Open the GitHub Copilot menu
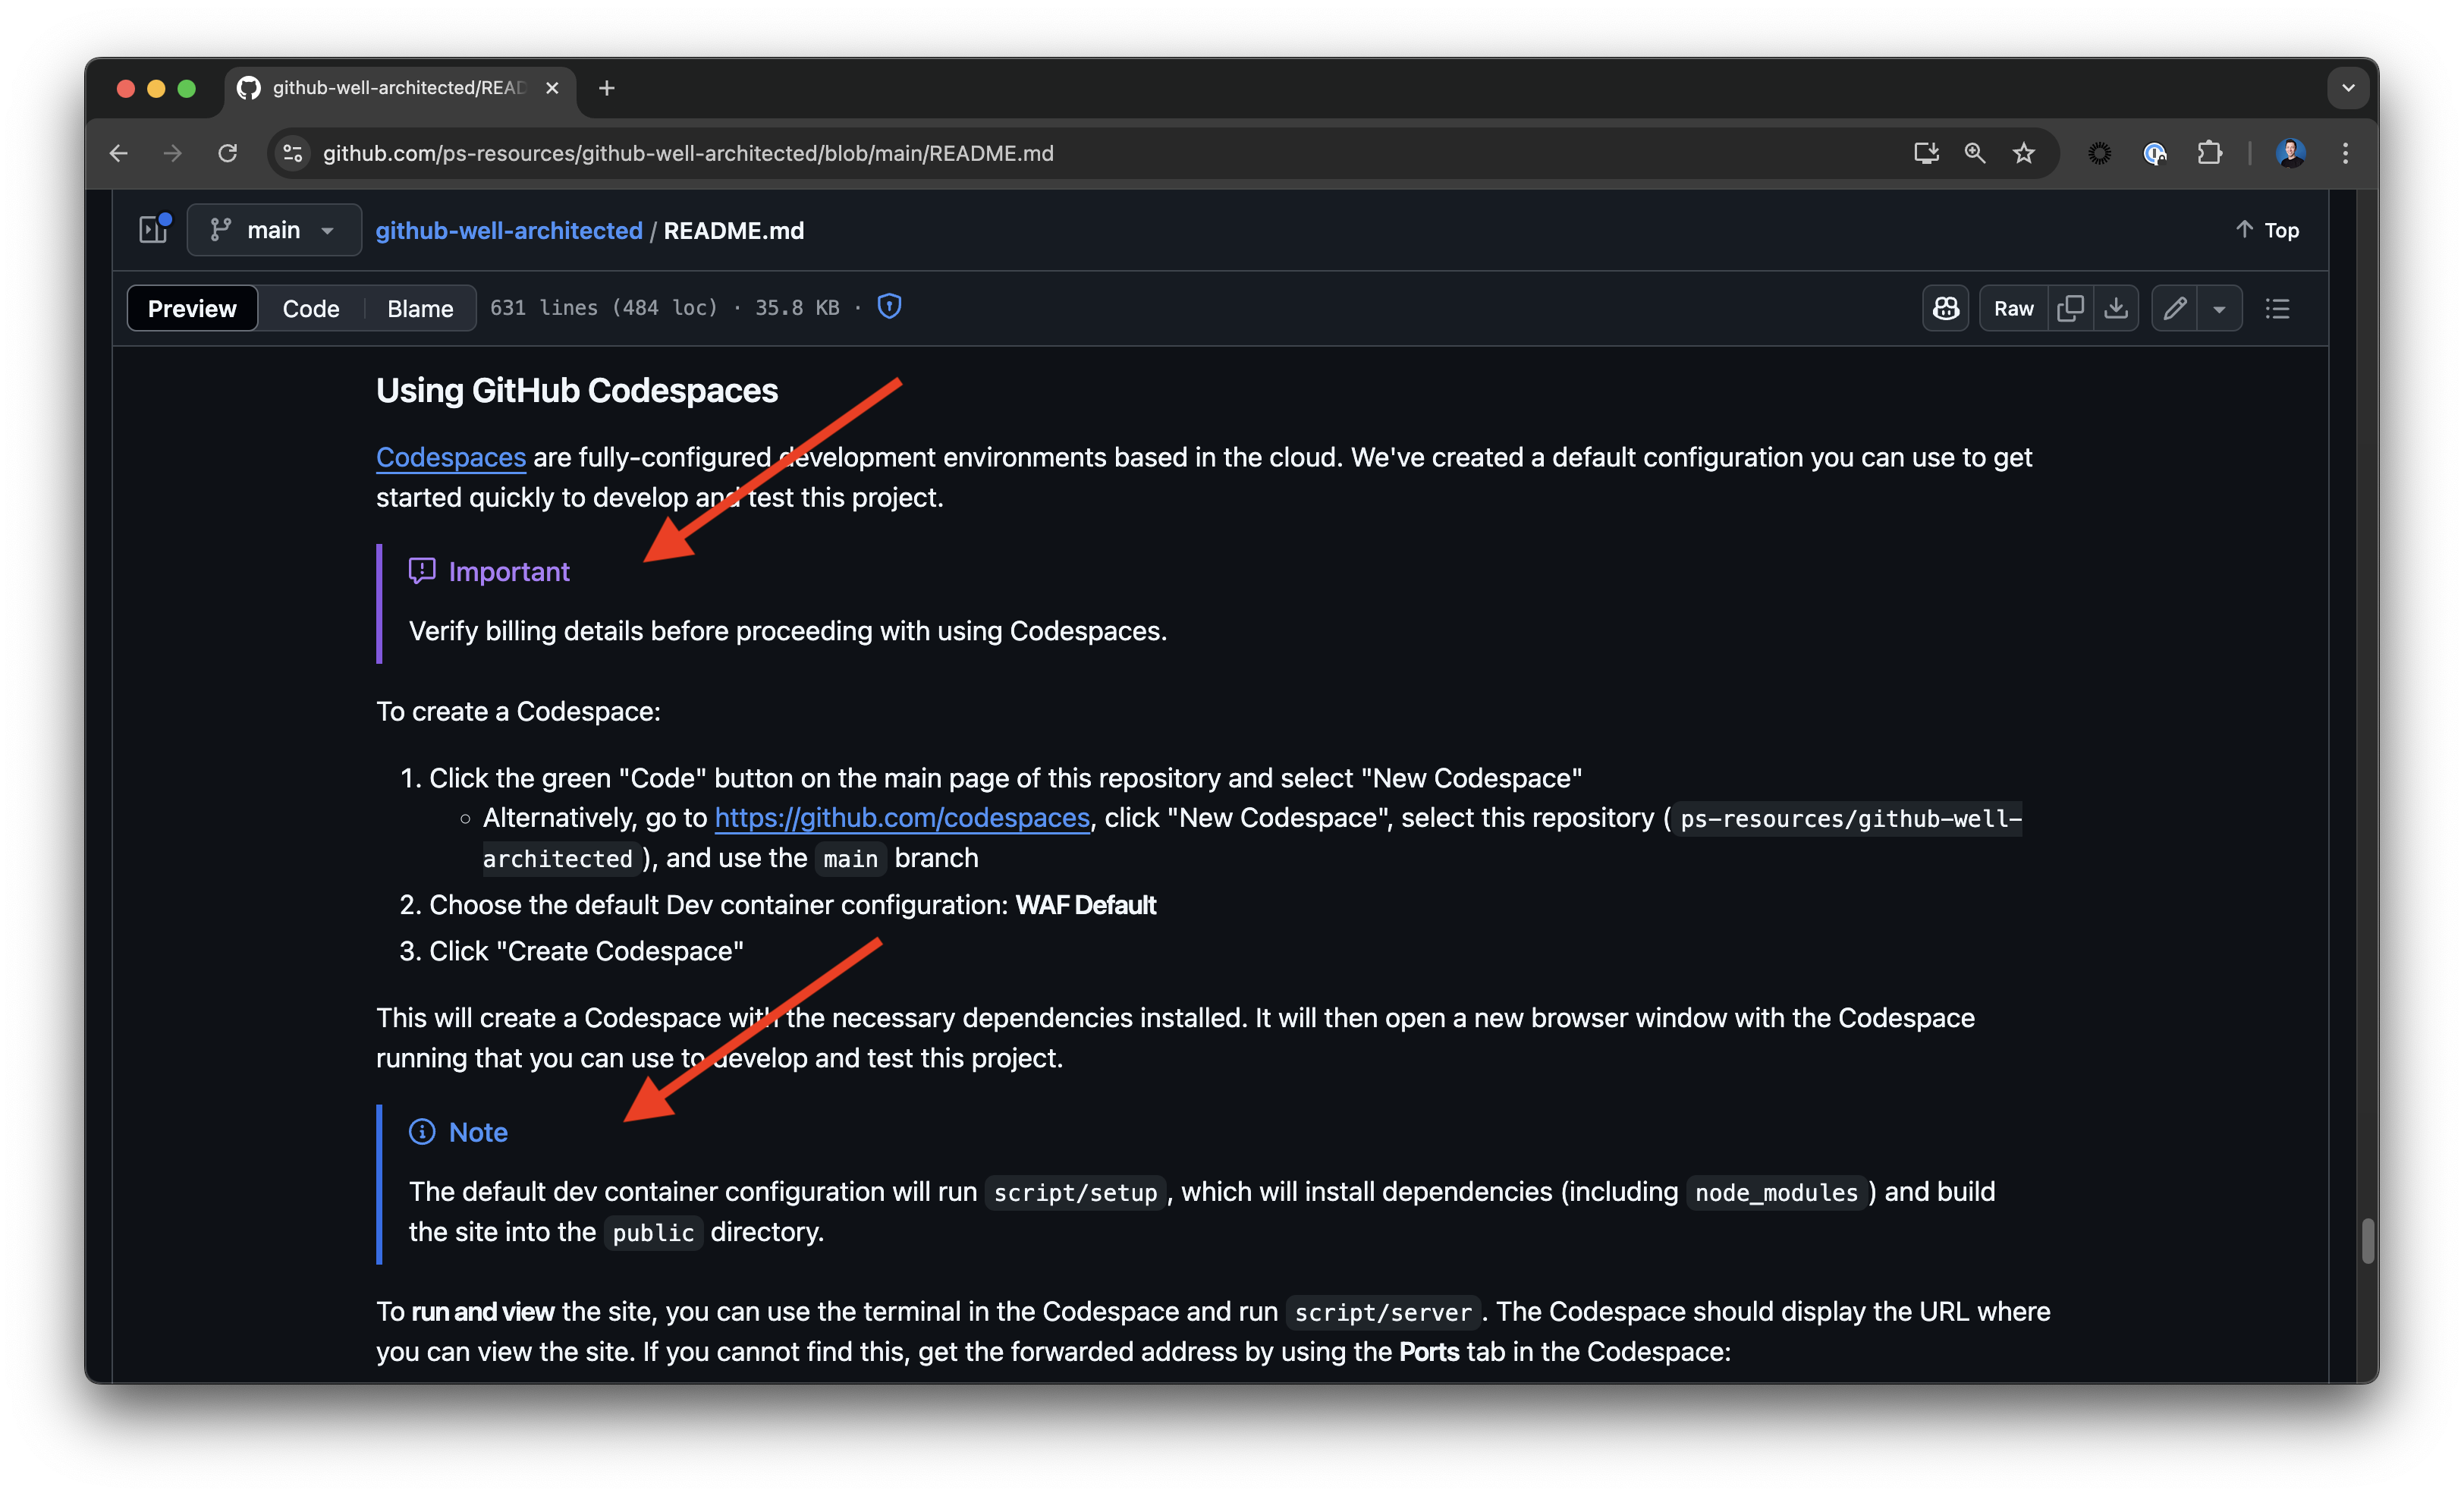2464x1496 pixels. 1945,308
